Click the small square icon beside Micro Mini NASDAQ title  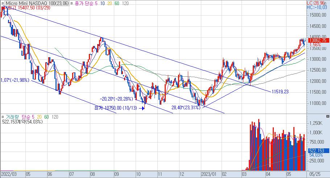click(3, 3)
